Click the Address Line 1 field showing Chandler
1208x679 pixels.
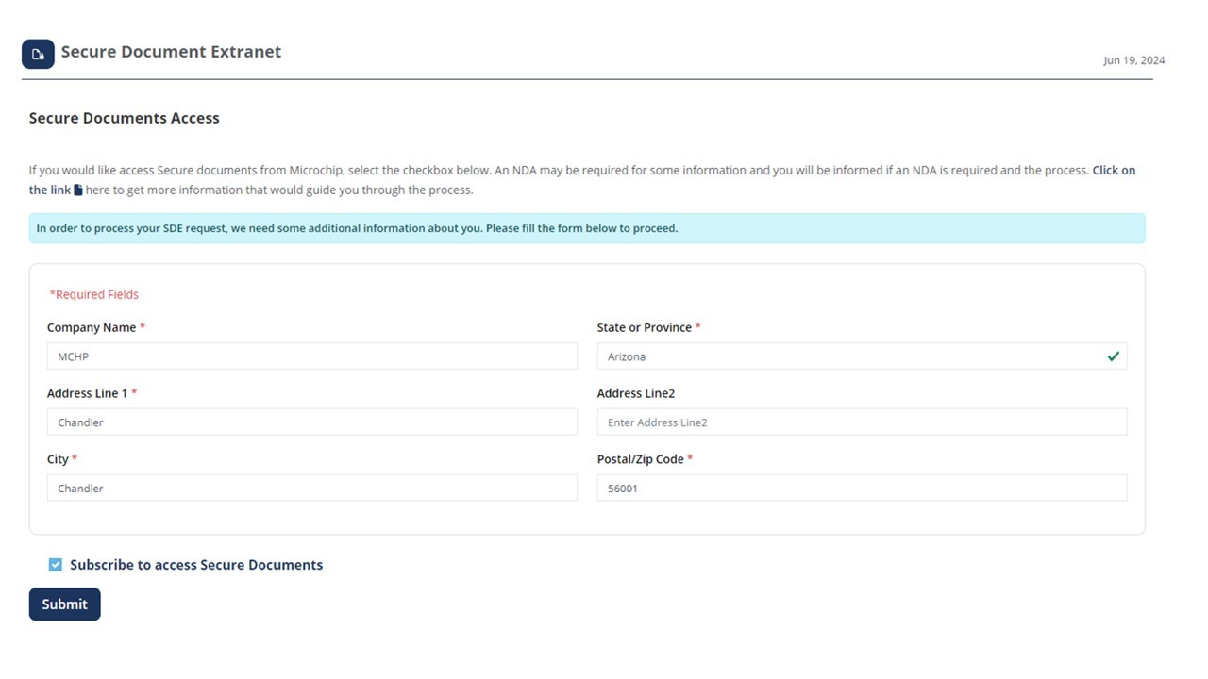[312, 422]
